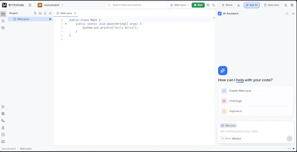Click the run gutter arrow on line 2
The image size is (297, 152).
click(66, 24)
